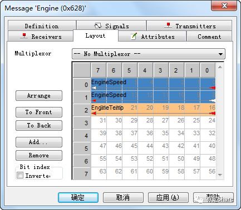Click bit cell 39 in the grid
The image size is (241, 210).
tap(99, 135)
